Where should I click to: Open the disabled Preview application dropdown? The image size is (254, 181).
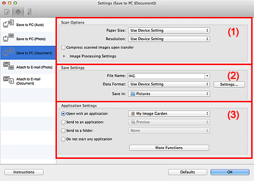[x=169, y=122]
